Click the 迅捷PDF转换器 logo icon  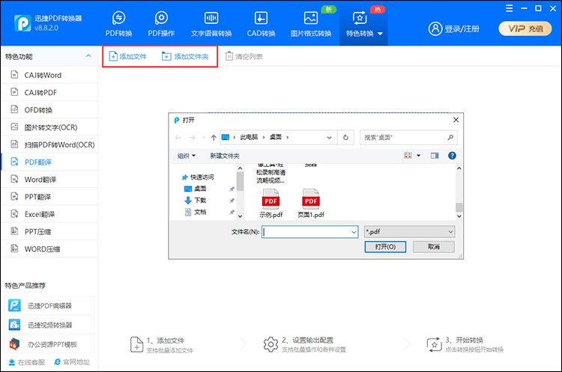22,23
